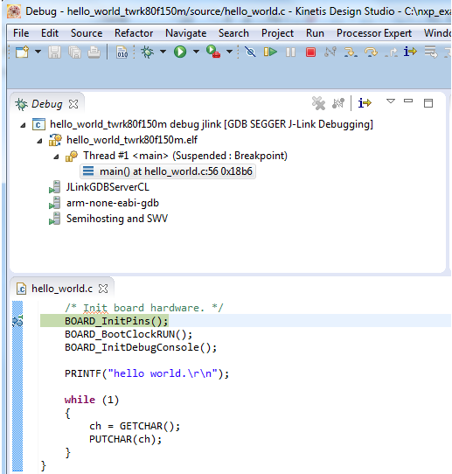This screenshot has height=474, width=452.
Task: Click Remove All Terminated Launches icon
Action: (x=318, y=103)
